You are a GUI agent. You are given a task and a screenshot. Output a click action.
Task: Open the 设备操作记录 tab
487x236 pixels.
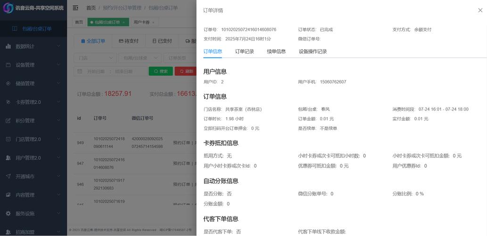(313, 51)
